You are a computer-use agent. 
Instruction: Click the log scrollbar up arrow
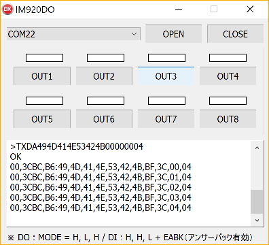[x=257, y=148]
